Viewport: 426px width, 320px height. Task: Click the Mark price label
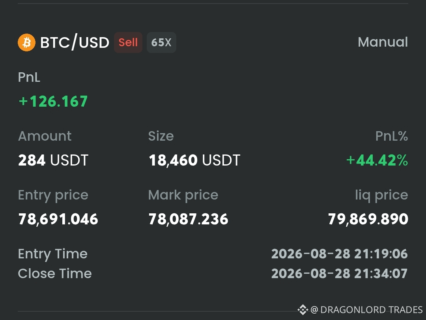click(x=183, y=195)
